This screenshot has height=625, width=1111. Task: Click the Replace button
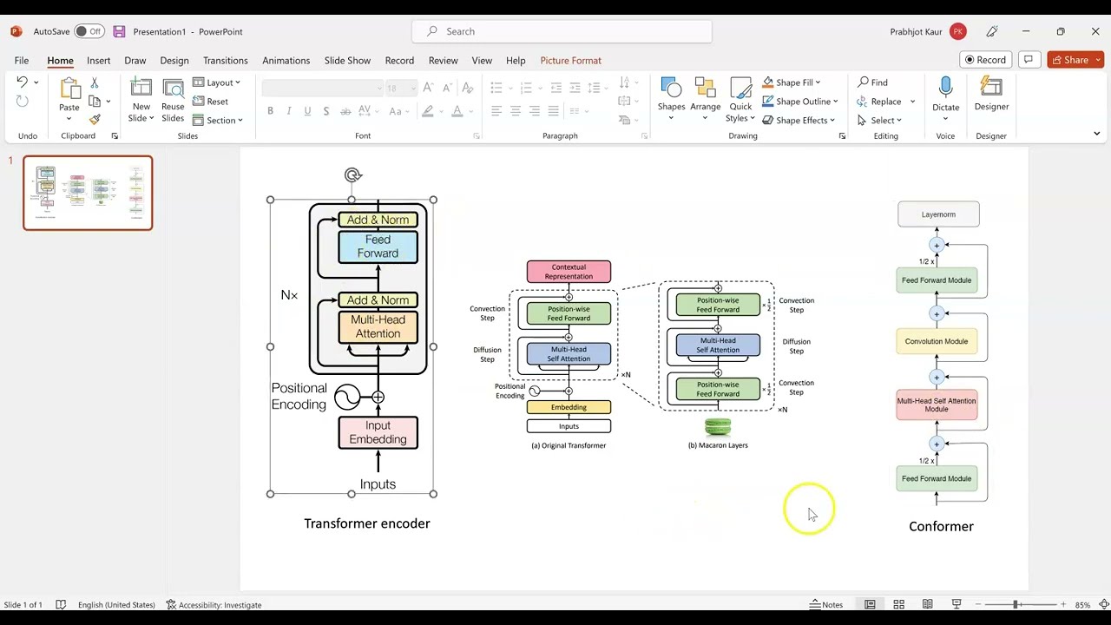click(879, 102)
